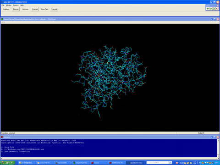This screenshot has width=220, height=165.
Task: Click the solid green arrows icon in floating palette
Action: pos(208,9)
